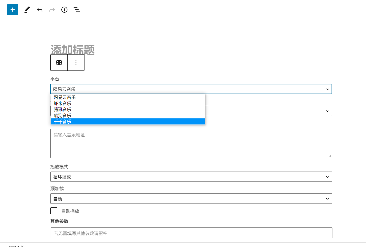The height and width of the screenshot is (247, 366).
Task: Open content structure info icon
Action: [64, 10]
